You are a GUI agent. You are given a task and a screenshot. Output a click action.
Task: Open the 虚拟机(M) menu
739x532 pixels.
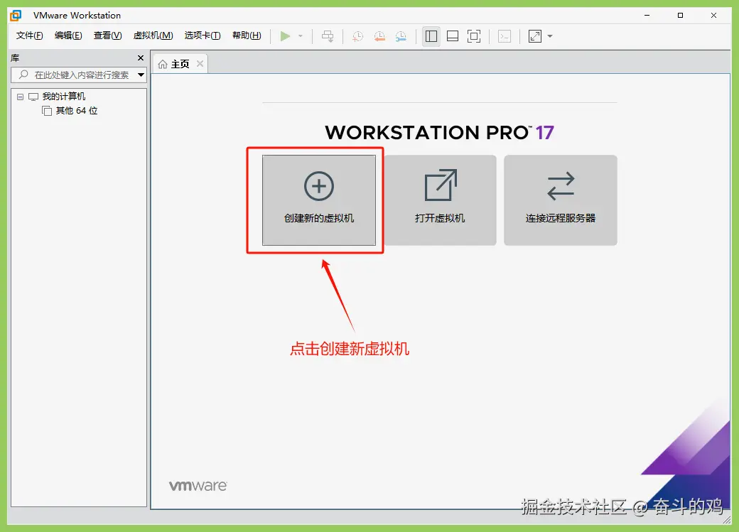tap(153, 36)
